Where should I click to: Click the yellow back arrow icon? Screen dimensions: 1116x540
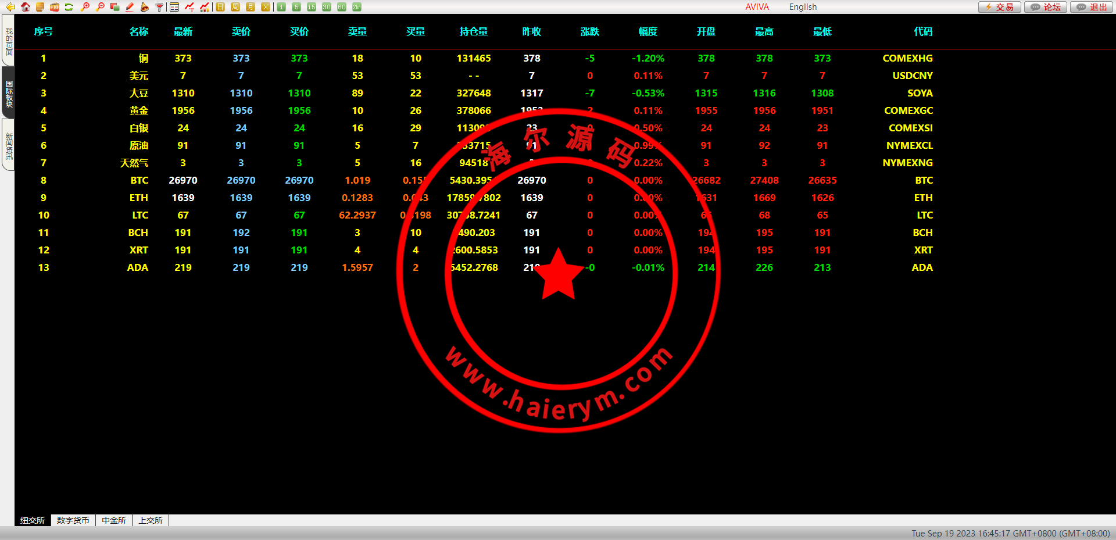pyautogui.click(x=10, y=7)
